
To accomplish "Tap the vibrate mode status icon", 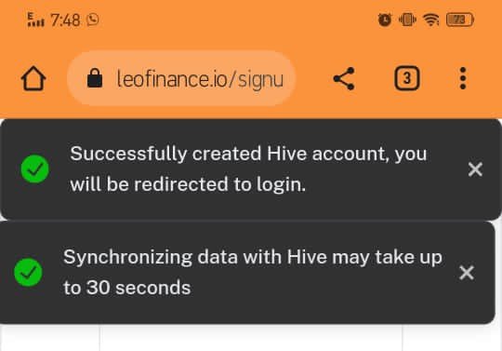I will tap(407, 20).
